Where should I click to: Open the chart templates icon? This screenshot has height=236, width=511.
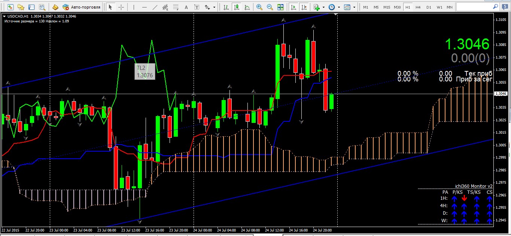point(347,7)
